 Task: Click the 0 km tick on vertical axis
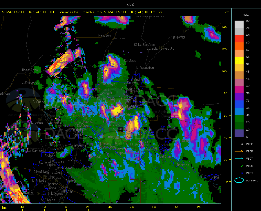227,182
